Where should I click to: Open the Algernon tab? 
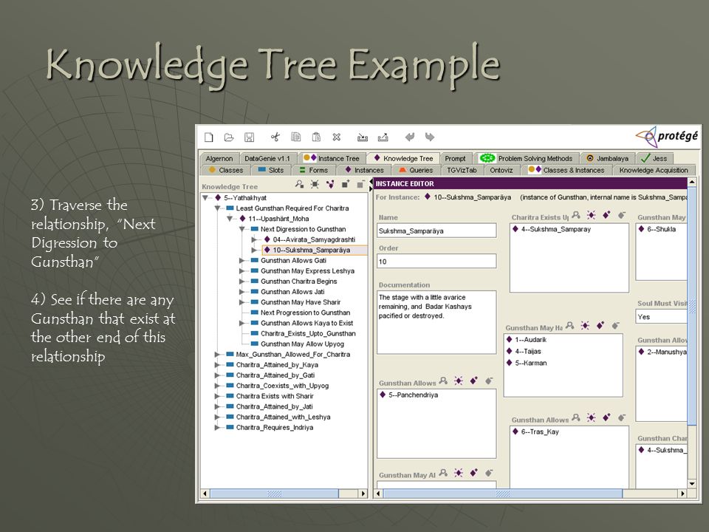[x=219, y=158]
